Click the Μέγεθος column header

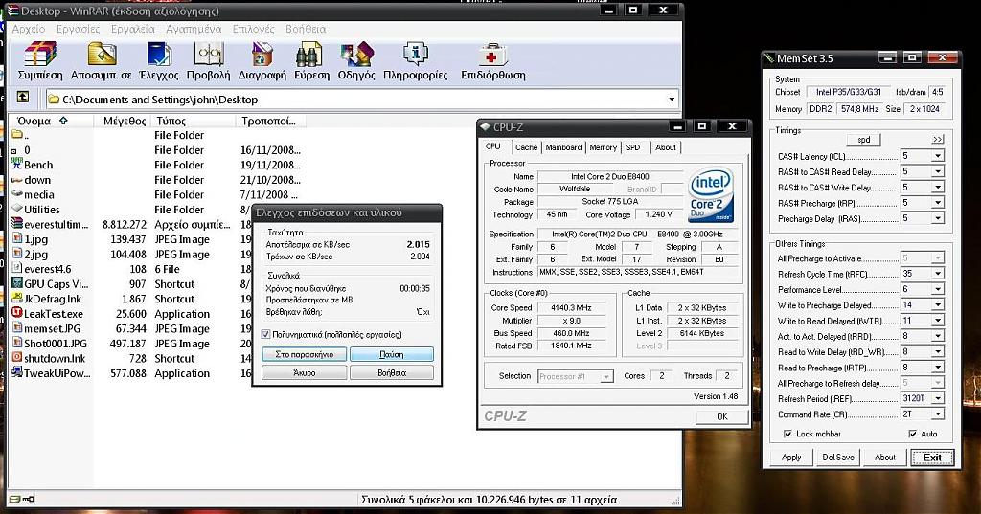[123, 121]
